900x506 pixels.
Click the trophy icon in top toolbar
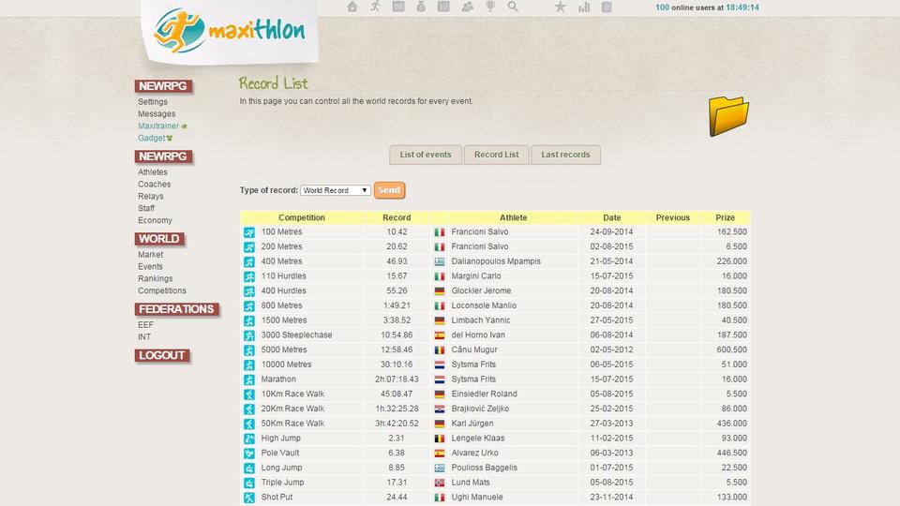click(490, 7)
